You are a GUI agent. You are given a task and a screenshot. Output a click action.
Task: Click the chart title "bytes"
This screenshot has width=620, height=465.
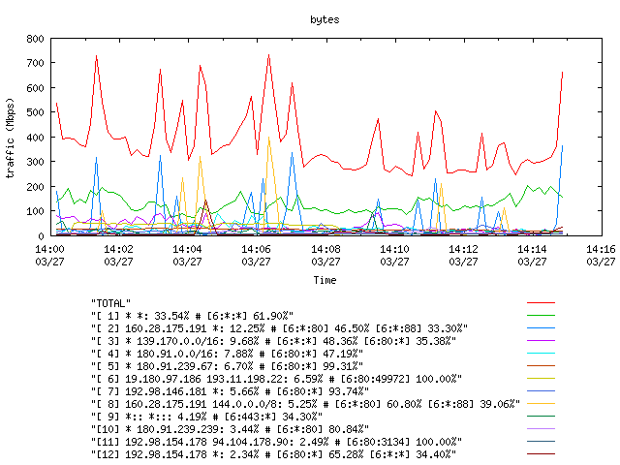tap(325, 19)
